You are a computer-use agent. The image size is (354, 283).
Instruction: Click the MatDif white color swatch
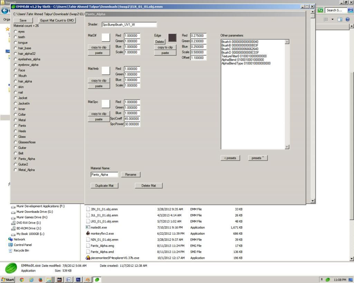pyautogui.click(x=106, y=37)
